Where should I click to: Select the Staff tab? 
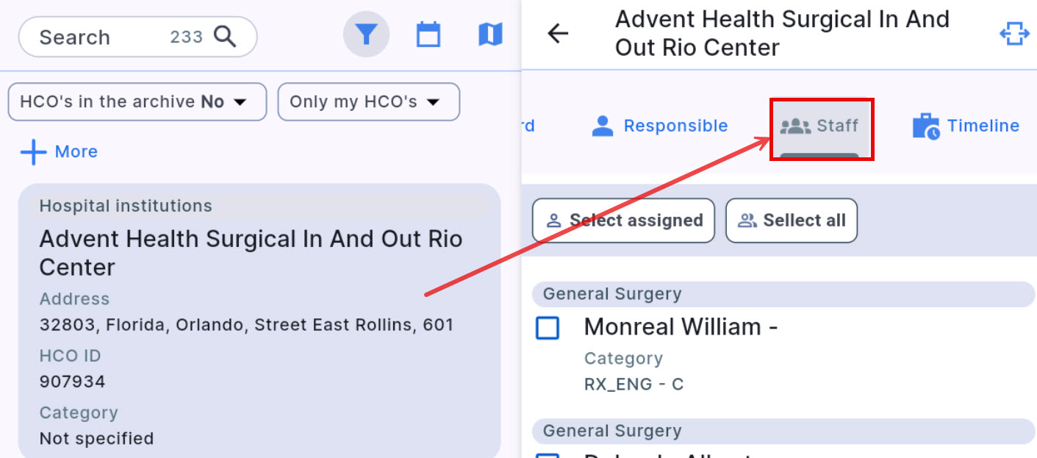tap(820, 126)
